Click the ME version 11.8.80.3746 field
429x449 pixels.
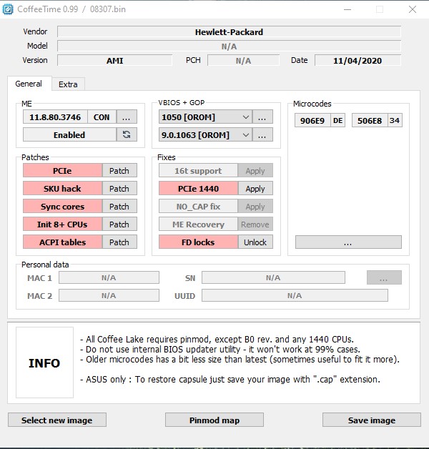pos(55,117)
